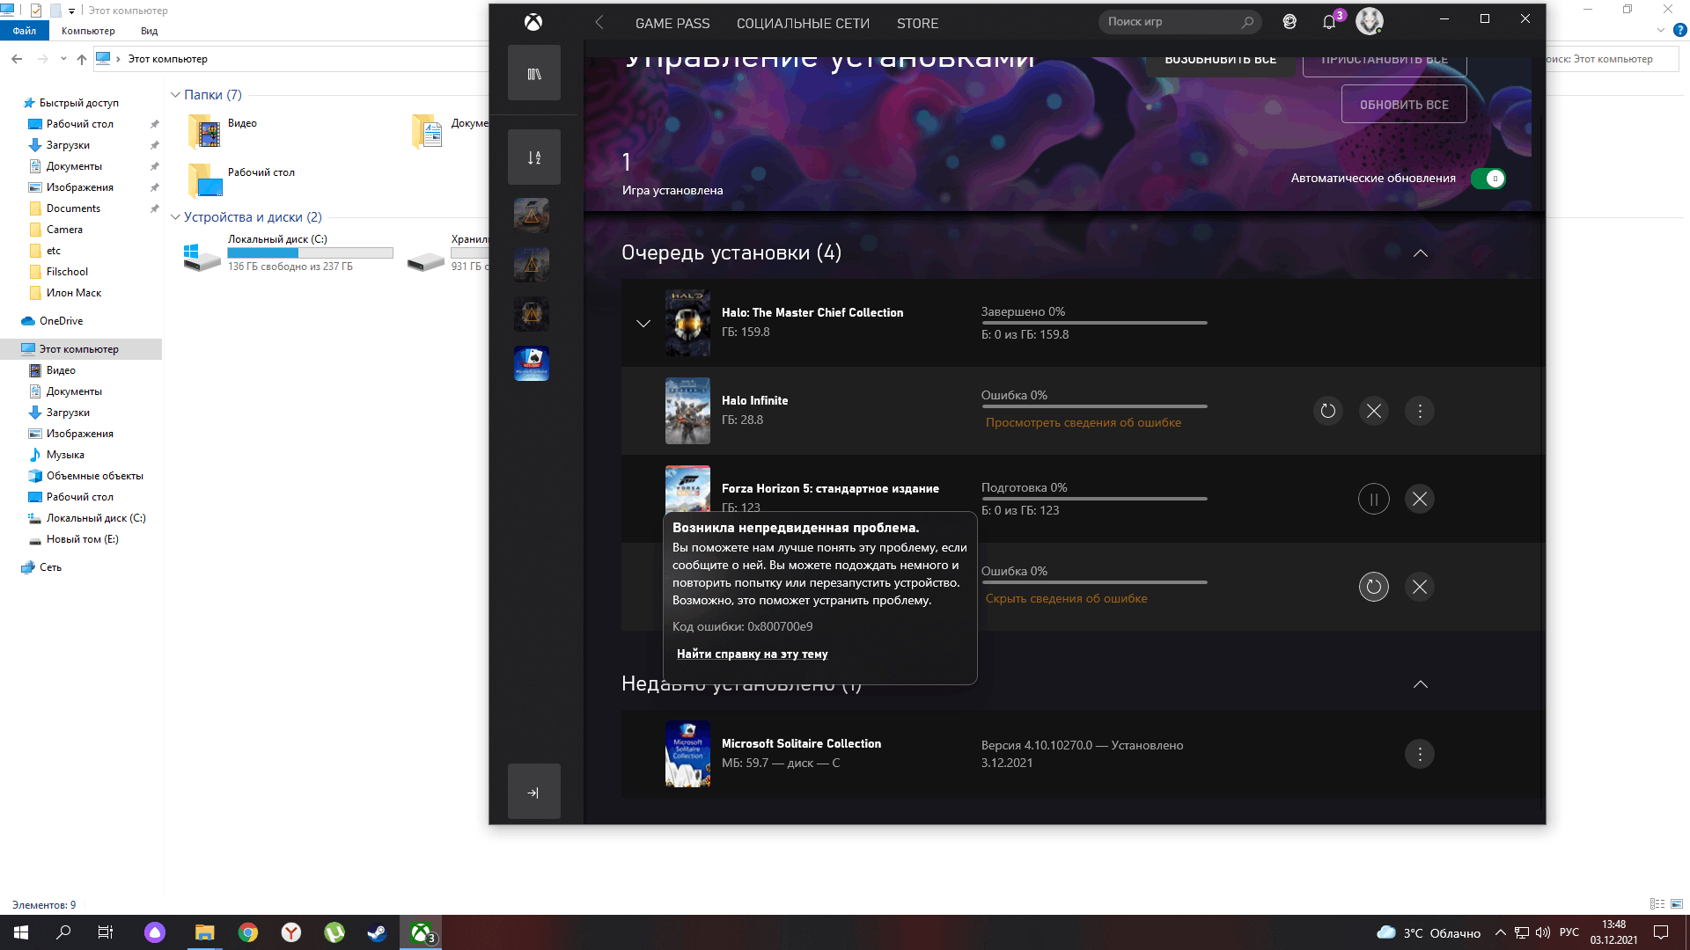Open Windows search on taskbar
The width and height of the screenshot is (1690, 950).
[63, 932]
